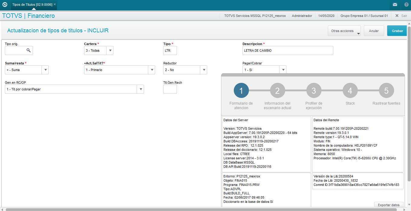Click the Remote version:19.3.0.1 line
Screen dimensions: 411x211
tap(331, 133)
